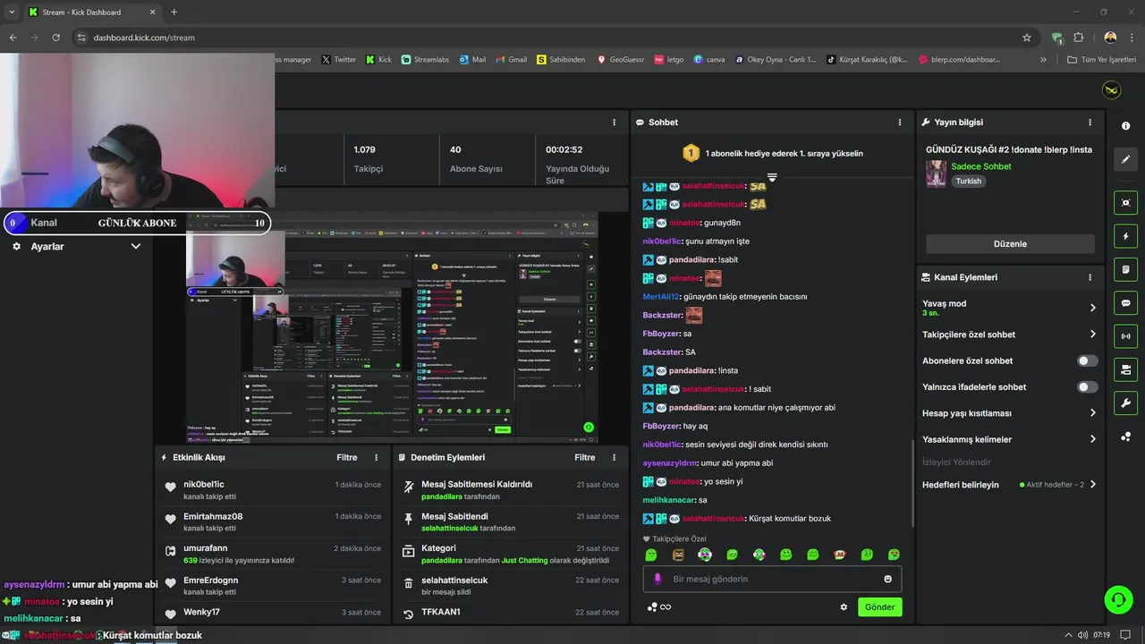
Task: Click the broadcast signal sidebar icon
Action: (1125, 336)
